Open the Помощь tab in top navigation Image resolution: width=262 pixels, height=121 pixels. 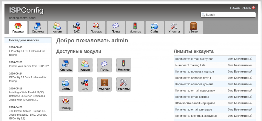coord(96,28)
